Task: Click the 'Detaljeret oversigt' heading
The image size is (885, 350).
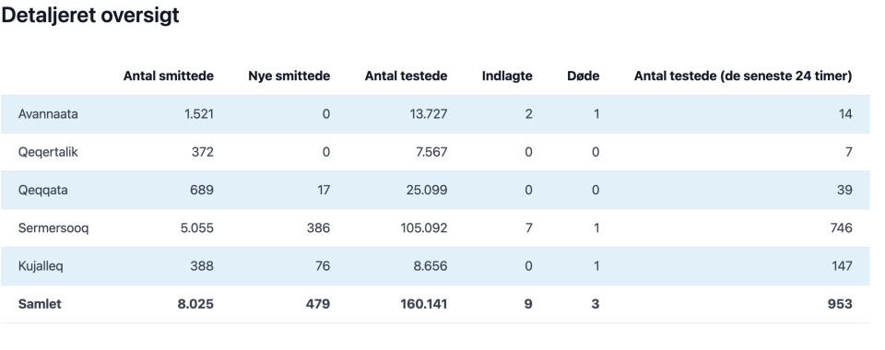Action: coord(89,16)
